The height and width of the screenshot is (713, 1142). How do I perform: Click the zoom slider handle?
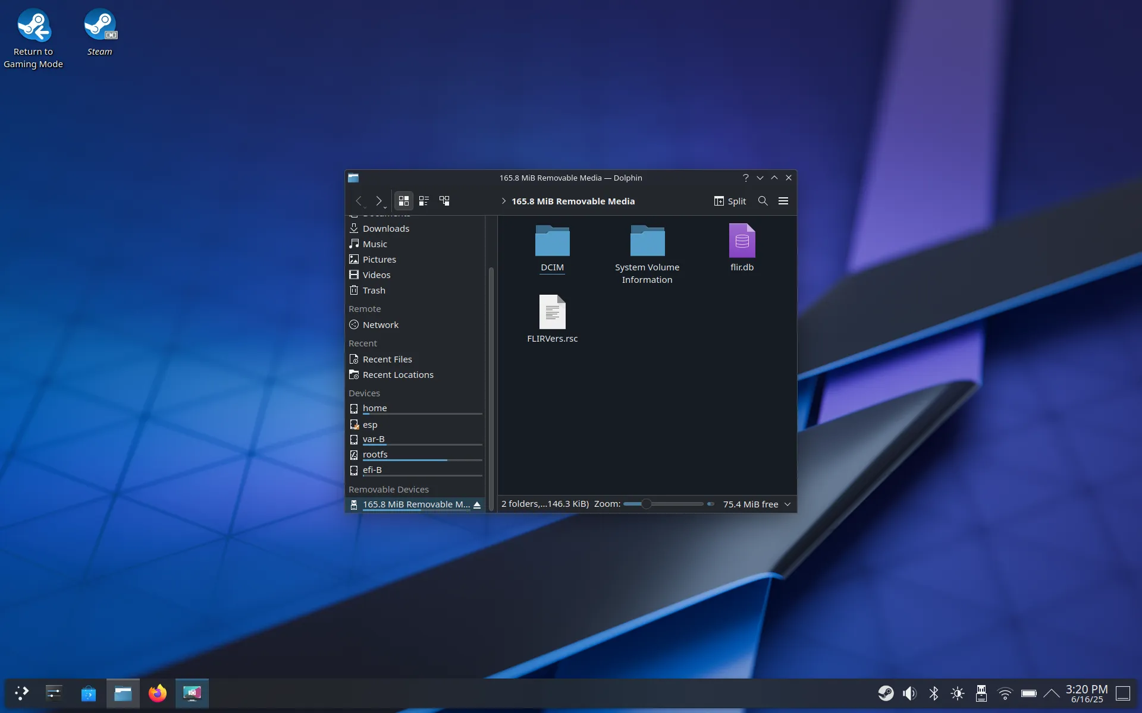pyautogui.click(x=646, y=504)
